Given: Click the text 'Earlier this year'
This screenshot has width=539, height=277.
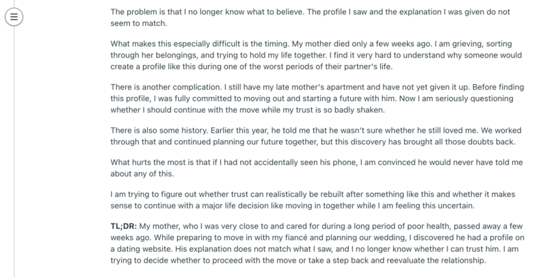Looking at the screenshot, I should 239,130.
